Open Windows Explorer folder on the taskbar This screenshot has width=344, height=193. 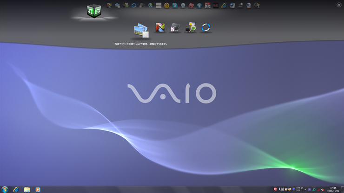(27, 189)
